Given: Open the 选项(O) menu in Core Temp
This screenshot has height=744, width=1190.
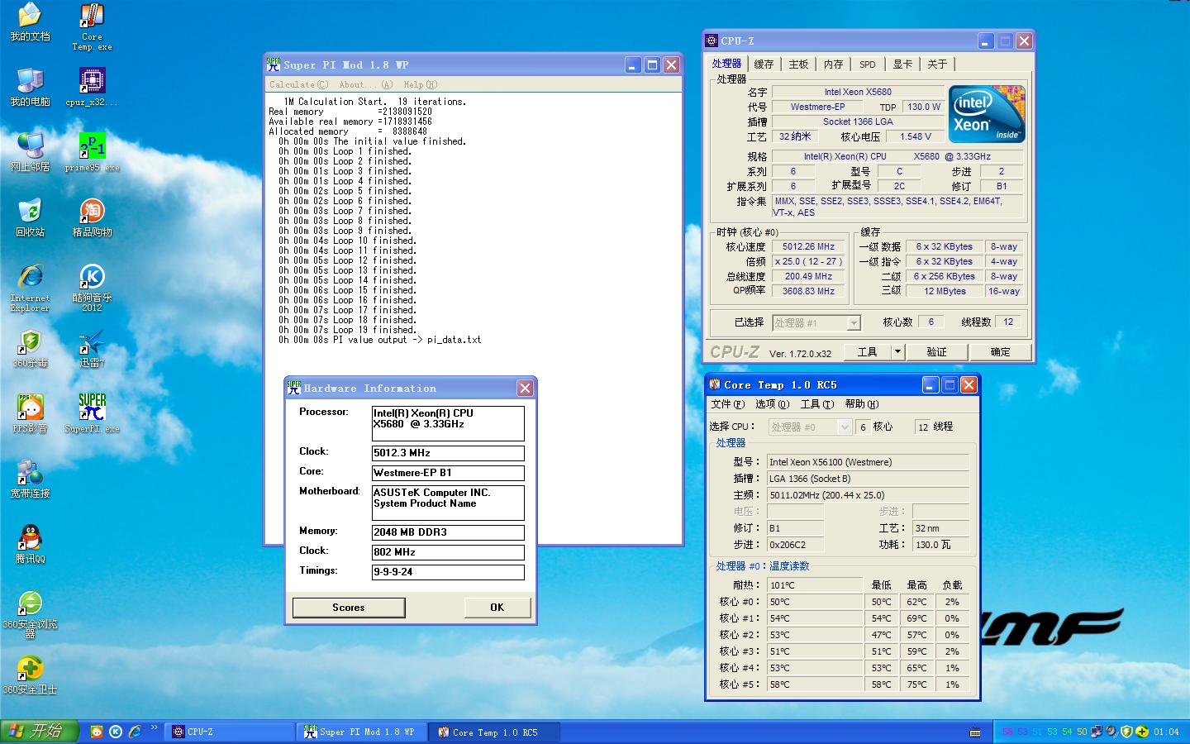Looking at the screenshot, I should [772, 404].
